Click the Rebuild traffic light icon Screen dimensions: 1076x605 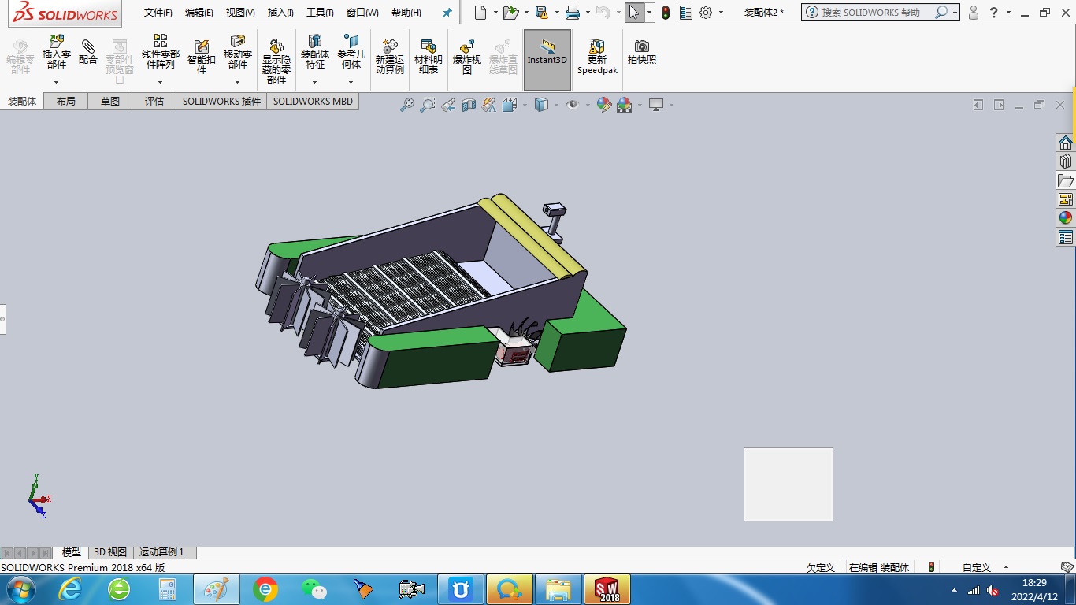[666, 13]
